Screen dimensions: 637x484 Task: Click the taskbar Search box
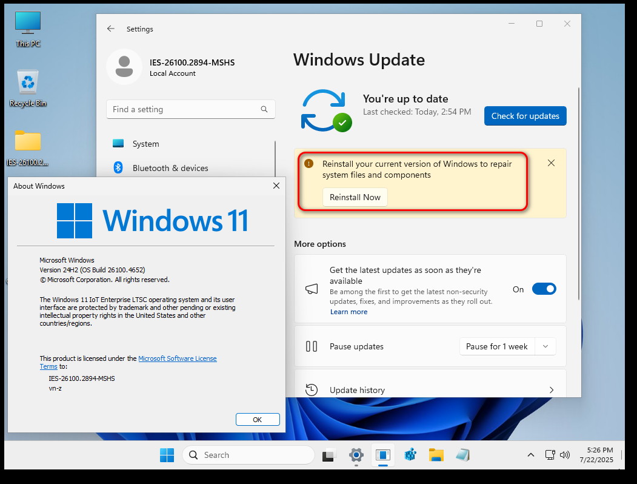coord(248,455)
